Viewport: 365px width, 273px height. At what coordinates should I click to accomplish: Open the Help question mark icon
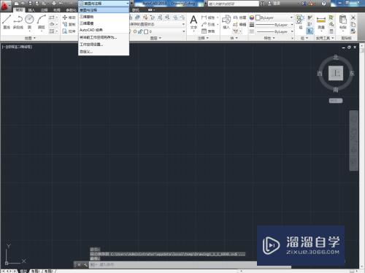[x=323, y=4]
